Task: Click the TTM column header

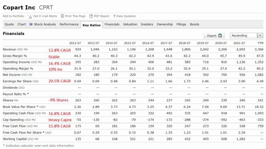Action: click(261, 43)
